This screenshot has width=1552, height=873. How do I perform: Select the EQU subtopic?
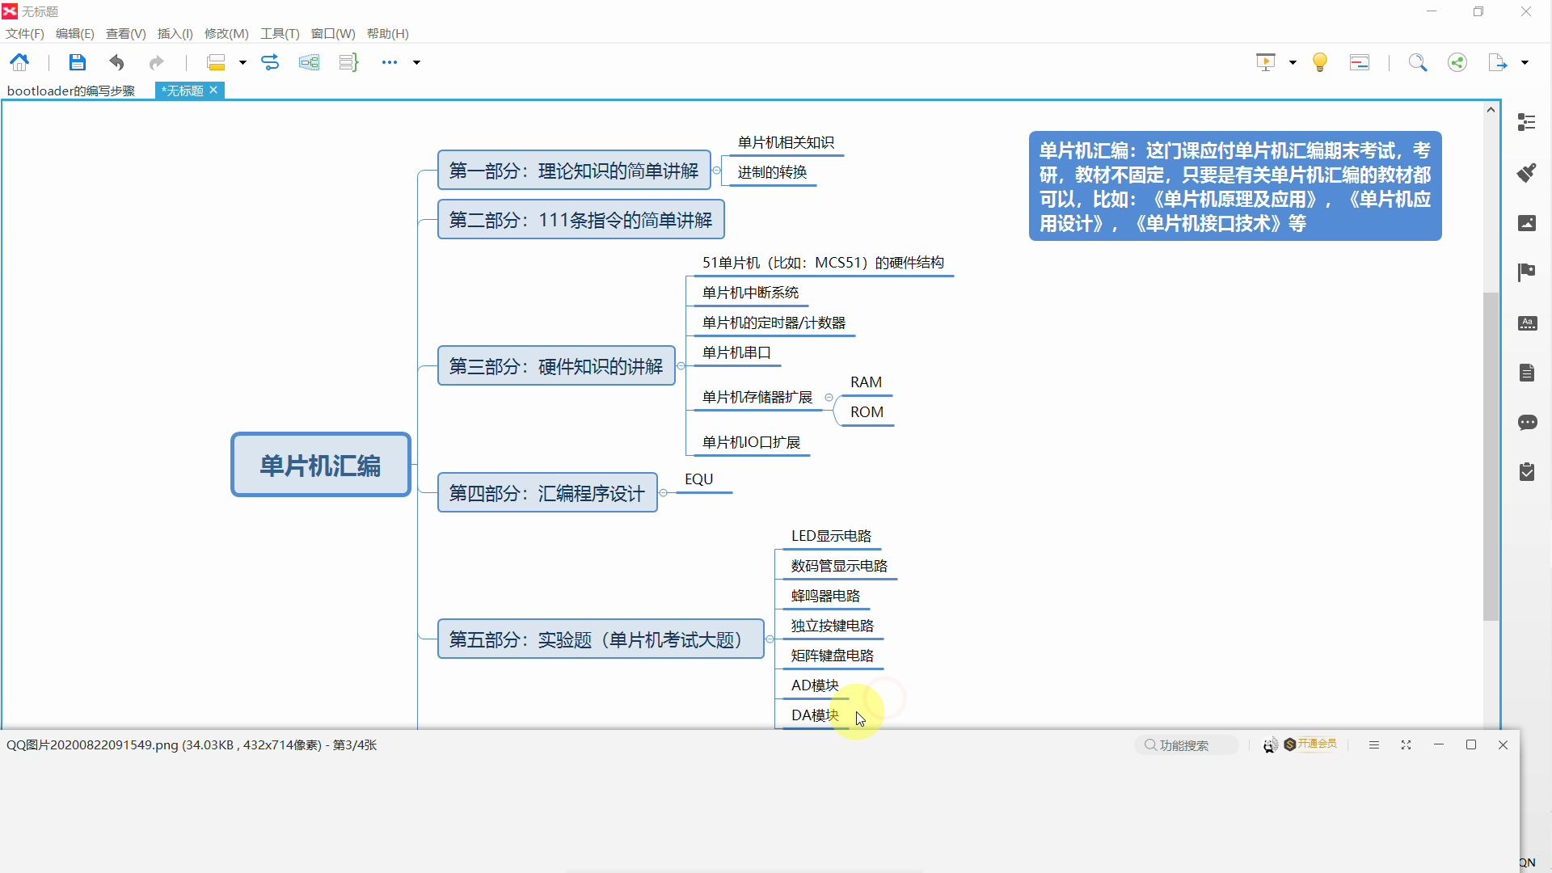coord(699,479)
